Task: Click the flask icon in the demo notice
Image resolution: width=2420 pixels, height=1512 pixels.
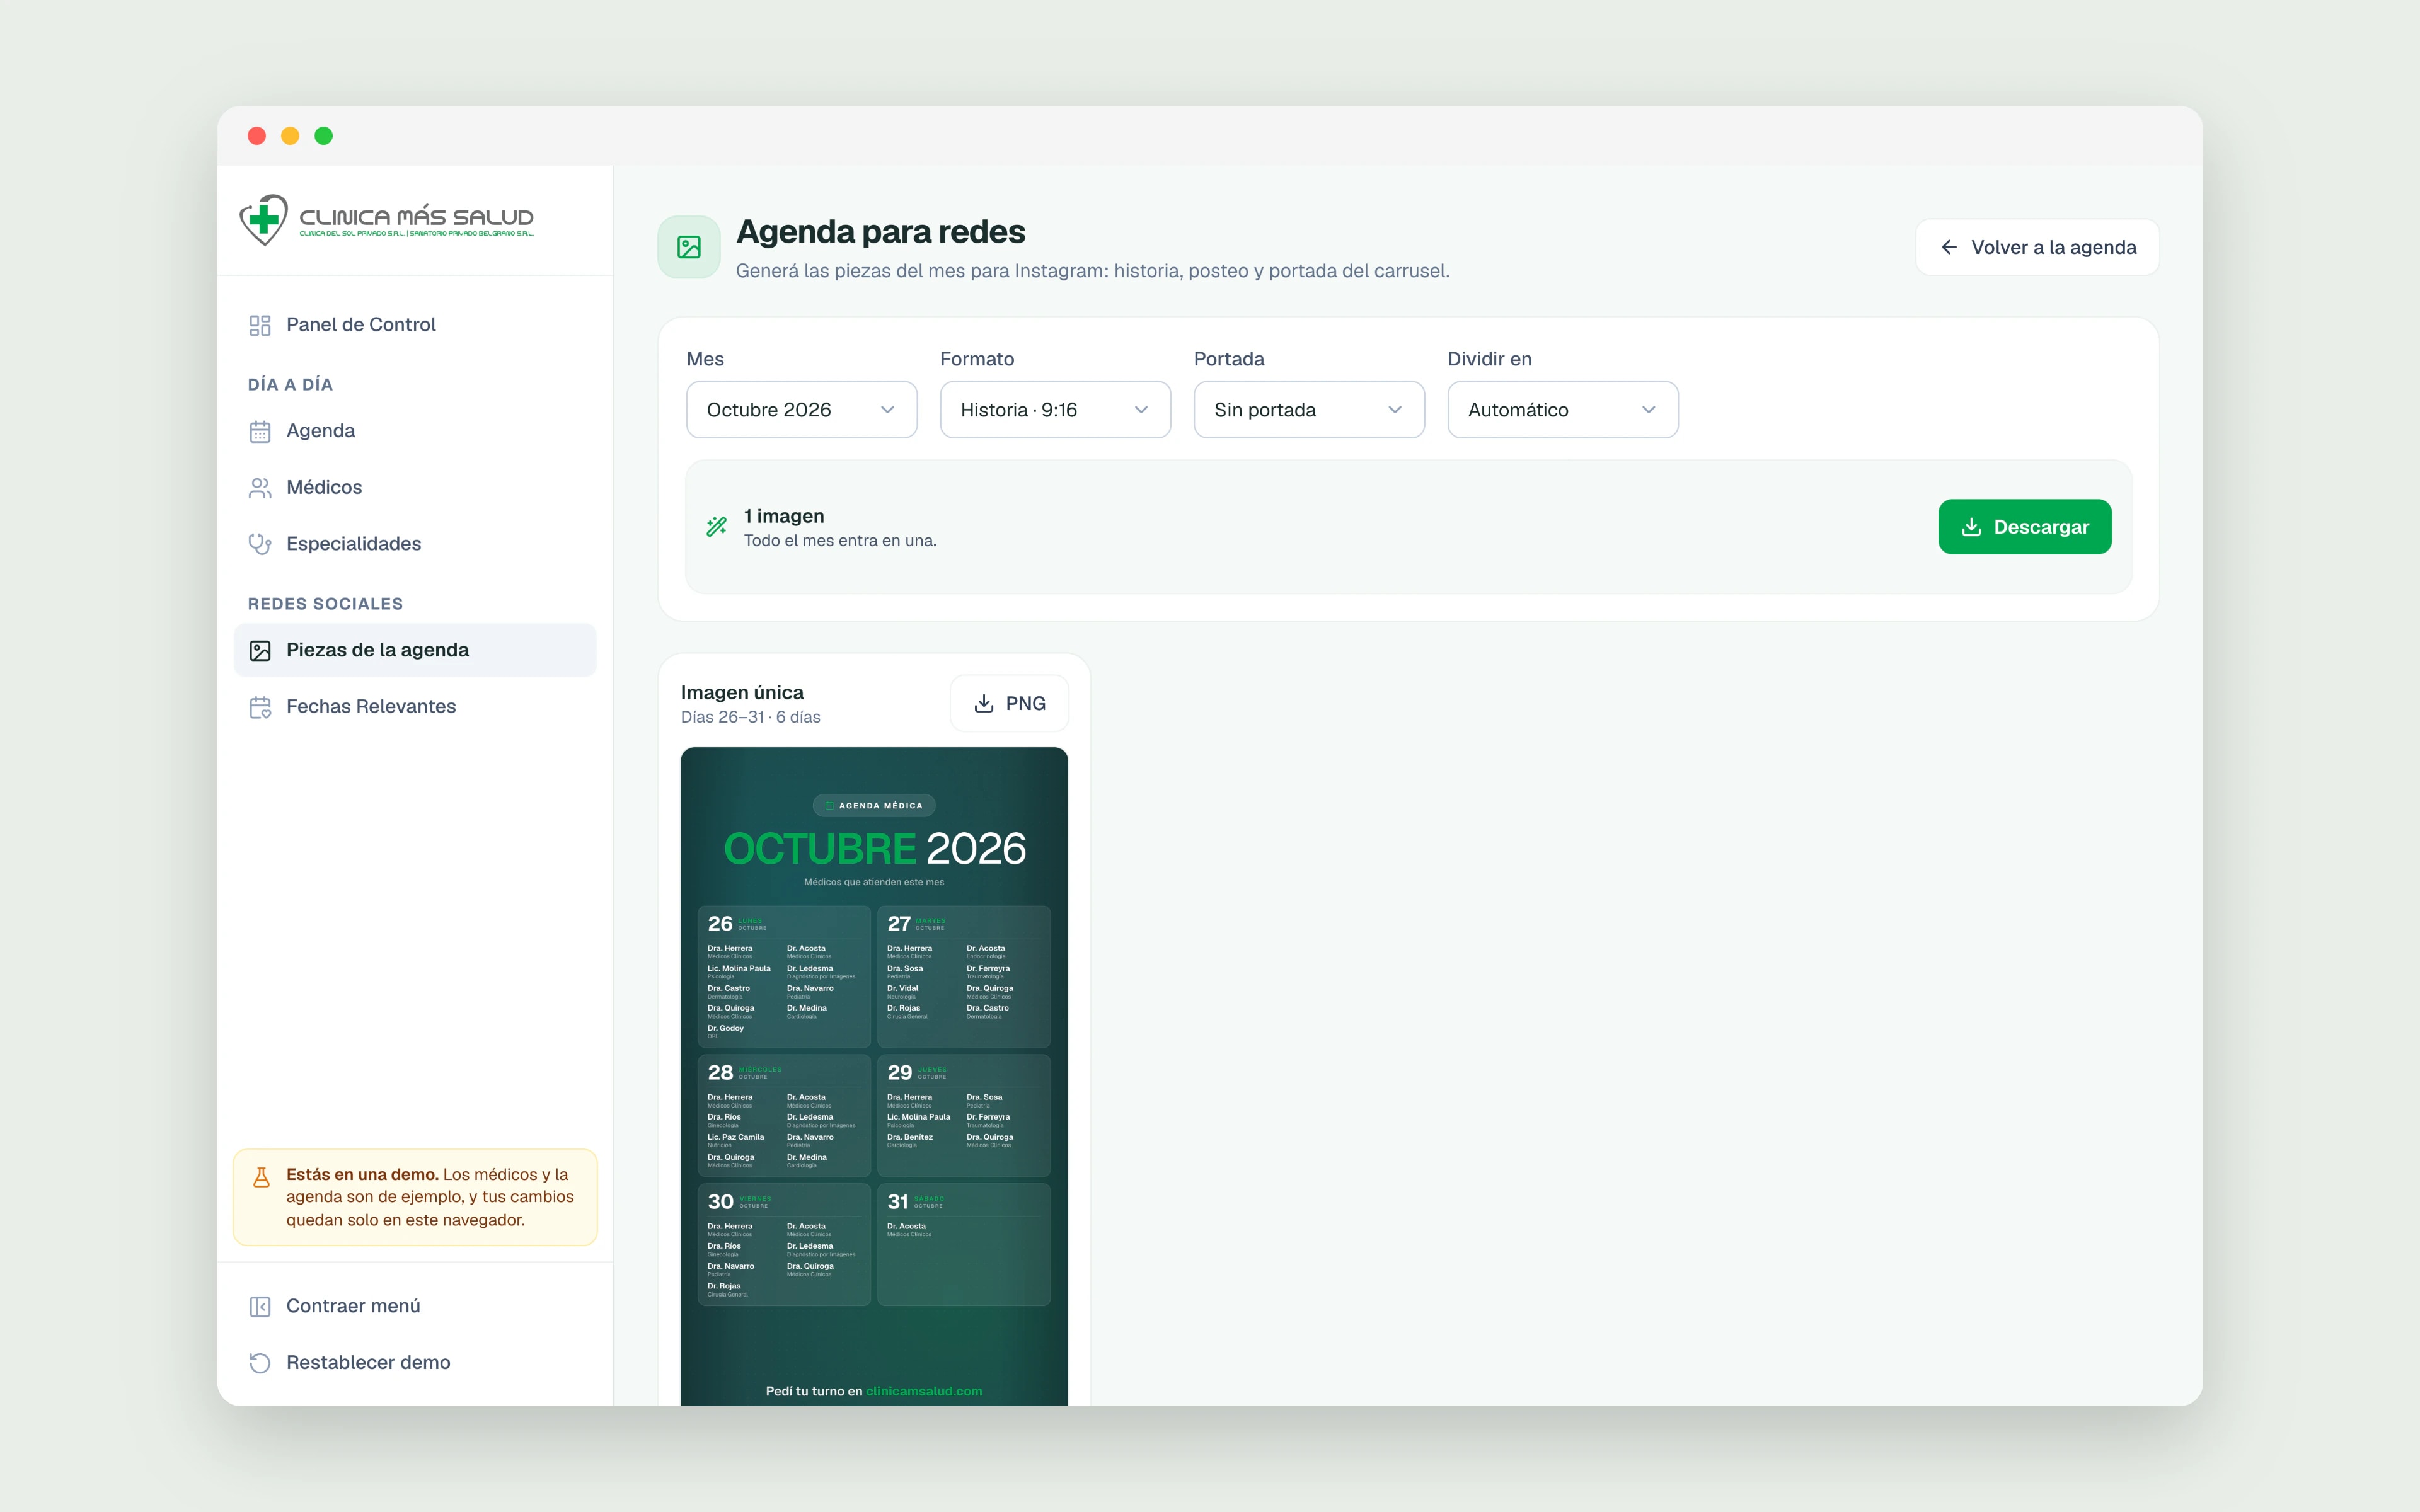Action: point(261,1177)
